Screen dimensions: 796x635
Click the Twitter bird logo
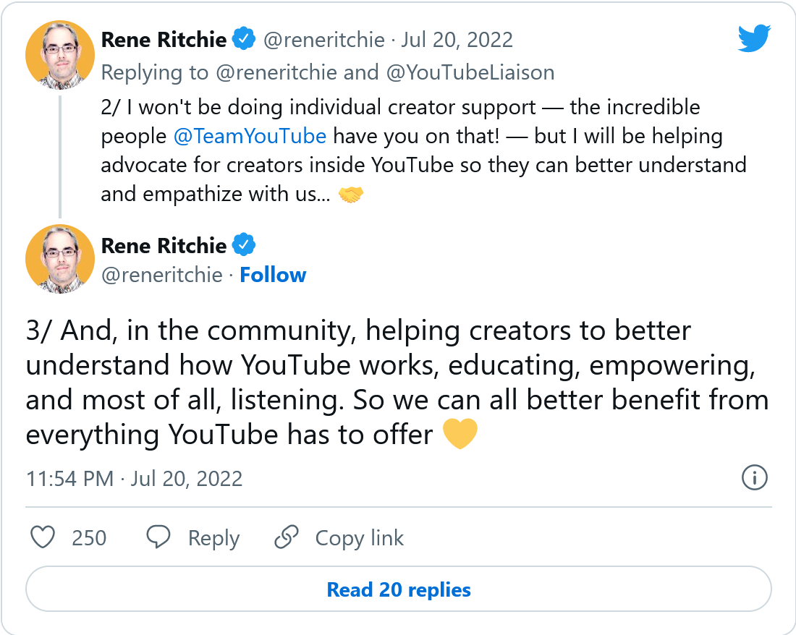[x=755, y=39]
